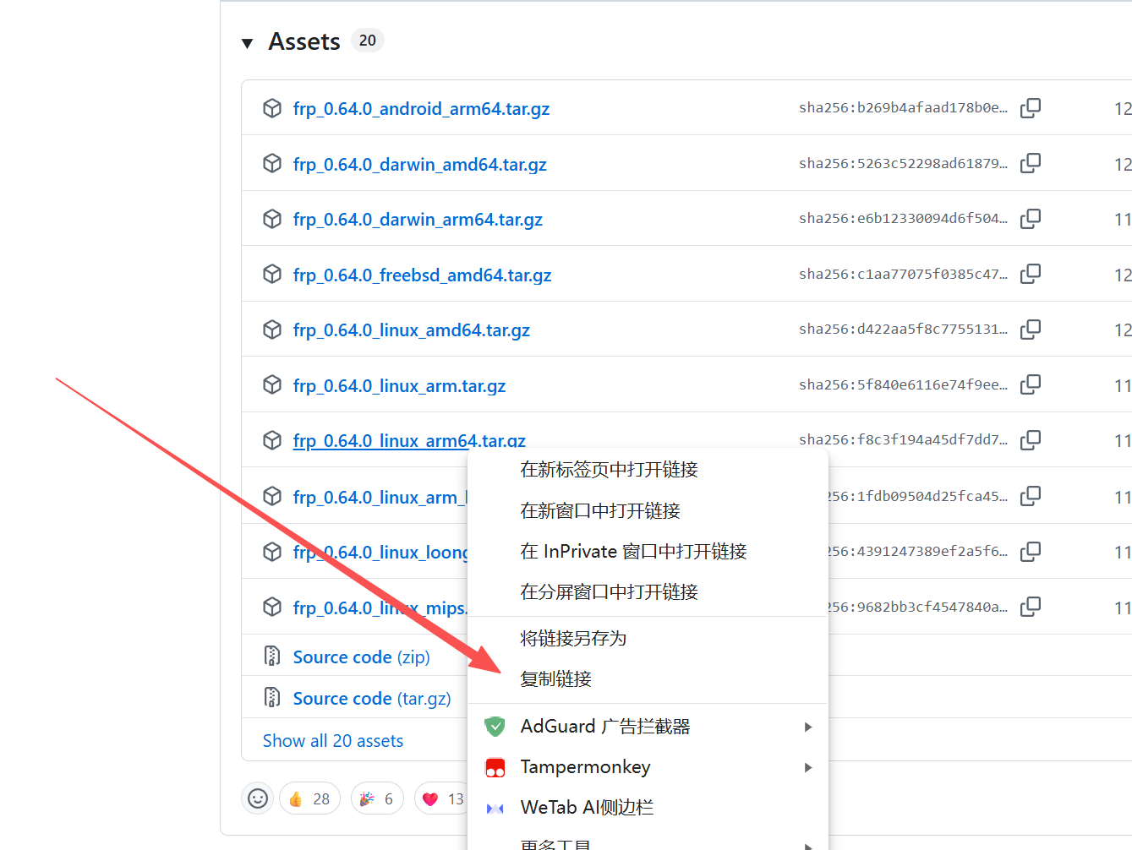Select 将链接另存为 menu option
Image resolution: width=1132 pixels, height=850 pixels.
(x=573, y=639)
